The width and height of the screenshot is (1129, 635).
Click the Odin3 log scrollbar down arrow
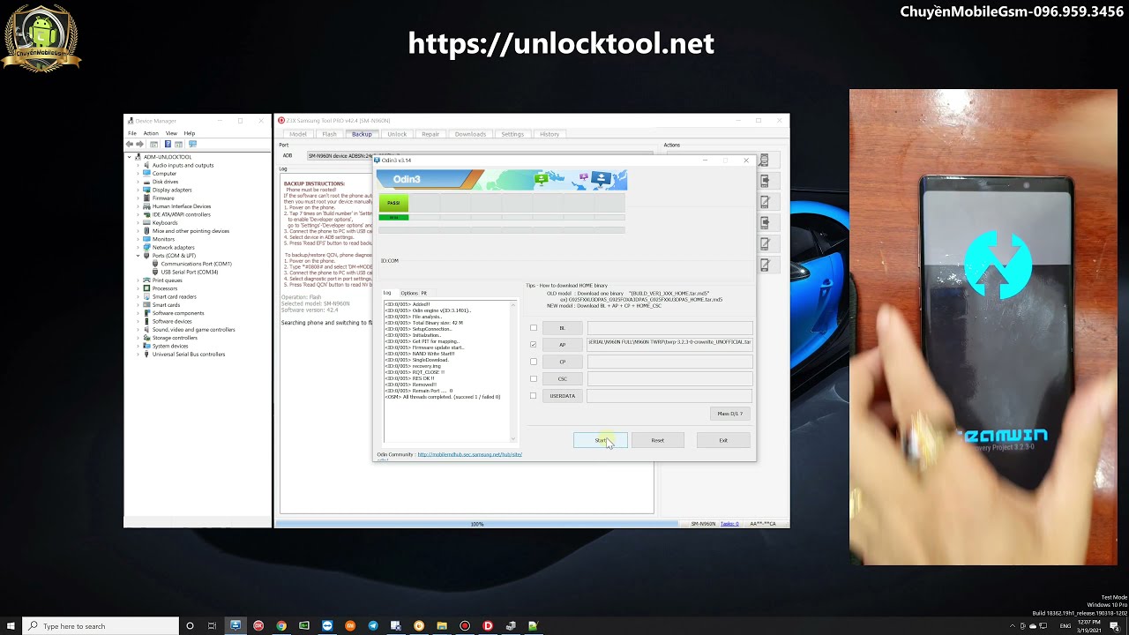tap(513, 438)
